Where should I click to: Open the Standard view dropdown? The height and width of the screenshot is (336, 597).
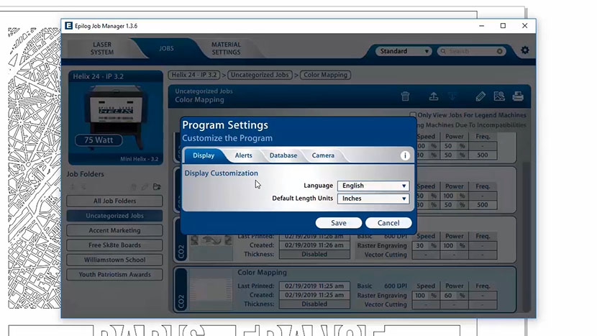coord(404,52)
